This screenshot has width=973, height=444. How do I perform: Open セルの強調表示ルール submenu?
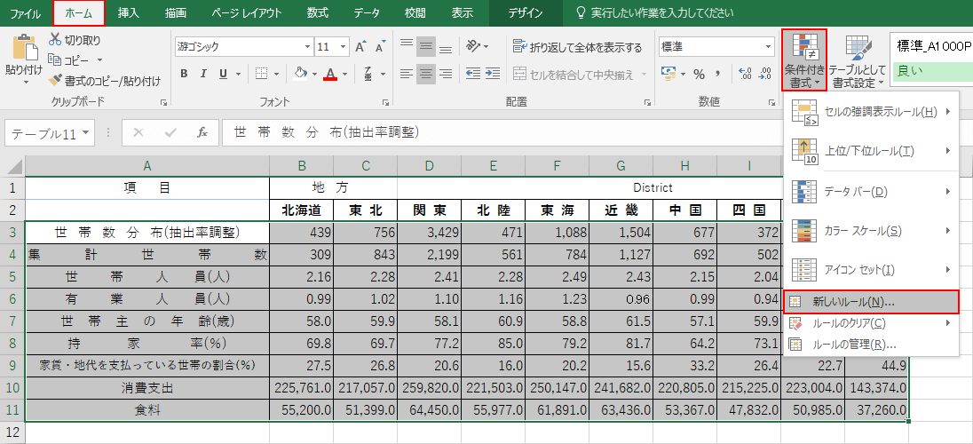coord(872,112)
